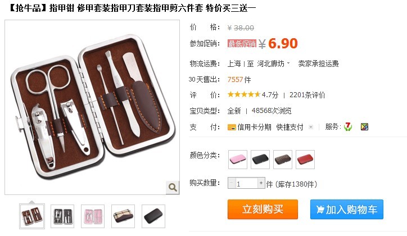Click the credit card installment icon

pos(232,127)
